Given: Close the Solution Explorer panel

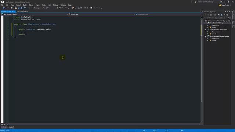Looking at the screenshot, I should (x=230, y=12).
